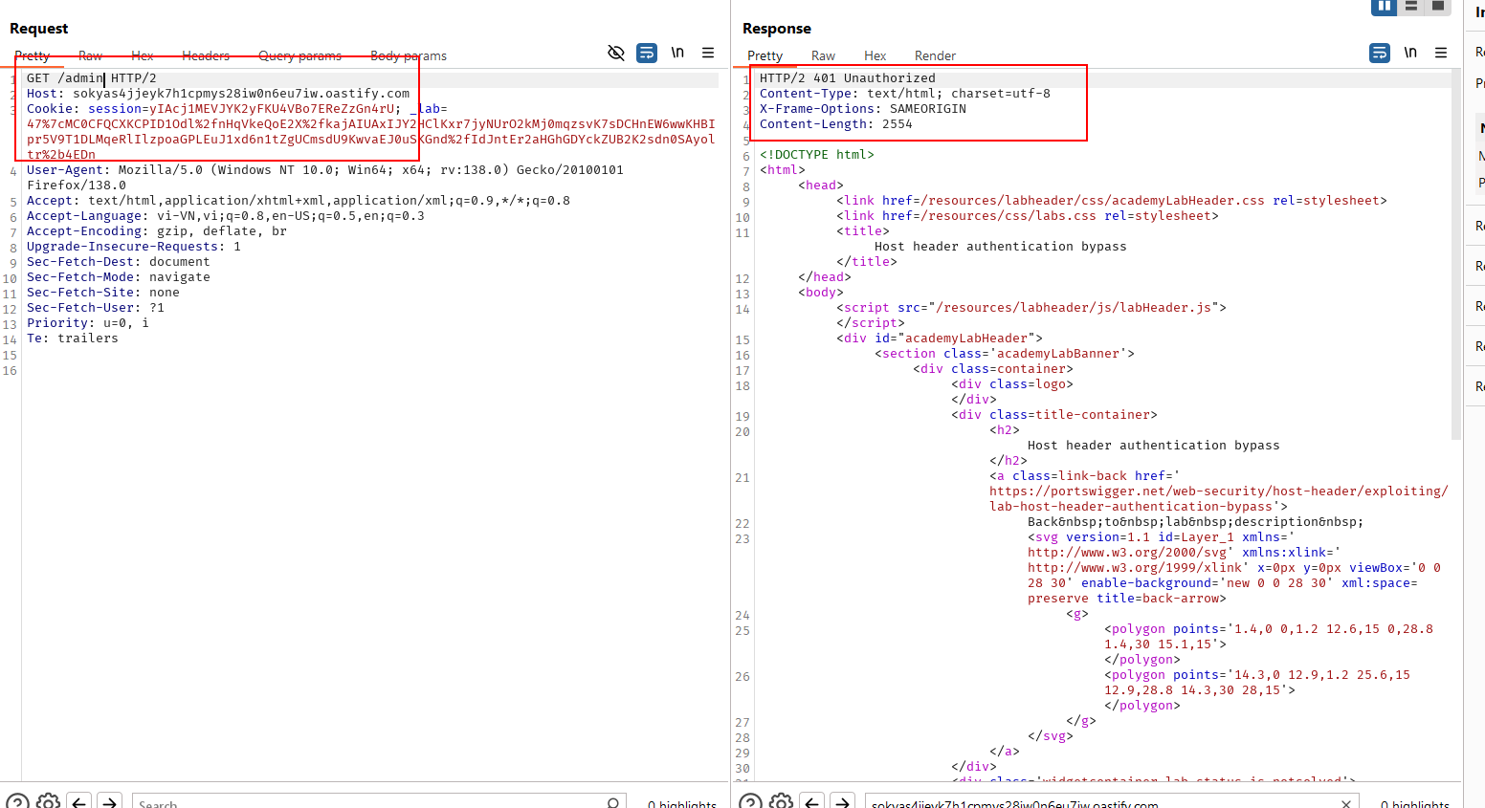The image size is (1485, 808).
Task: Go to next search match in Response
Action: coord(843,802)
